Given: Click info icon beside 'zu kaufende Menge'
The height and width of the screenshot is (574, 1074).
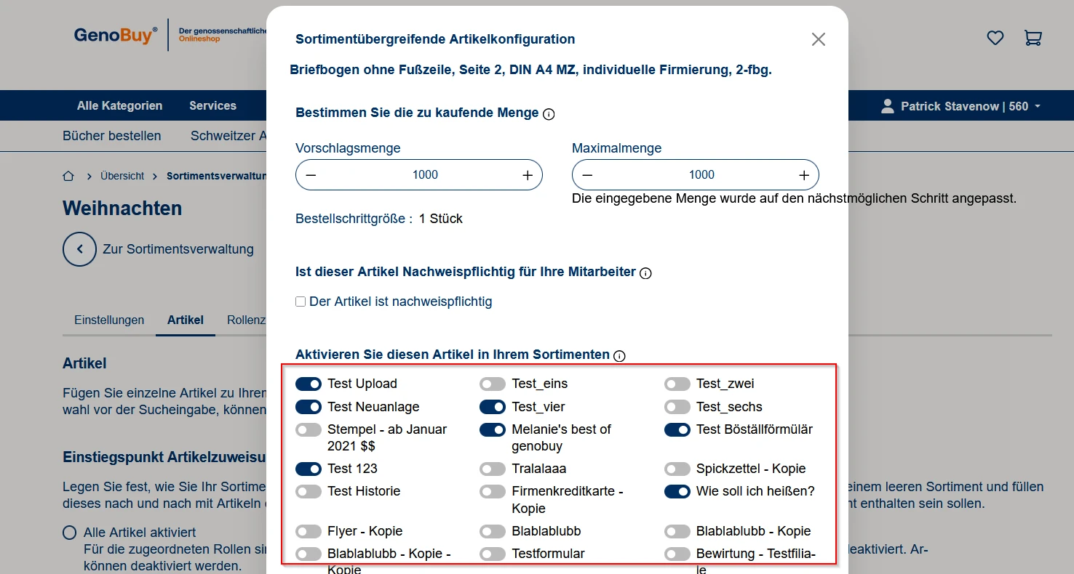Looking at the screenshot, I should pyautogui.click(x=549, y=114).
